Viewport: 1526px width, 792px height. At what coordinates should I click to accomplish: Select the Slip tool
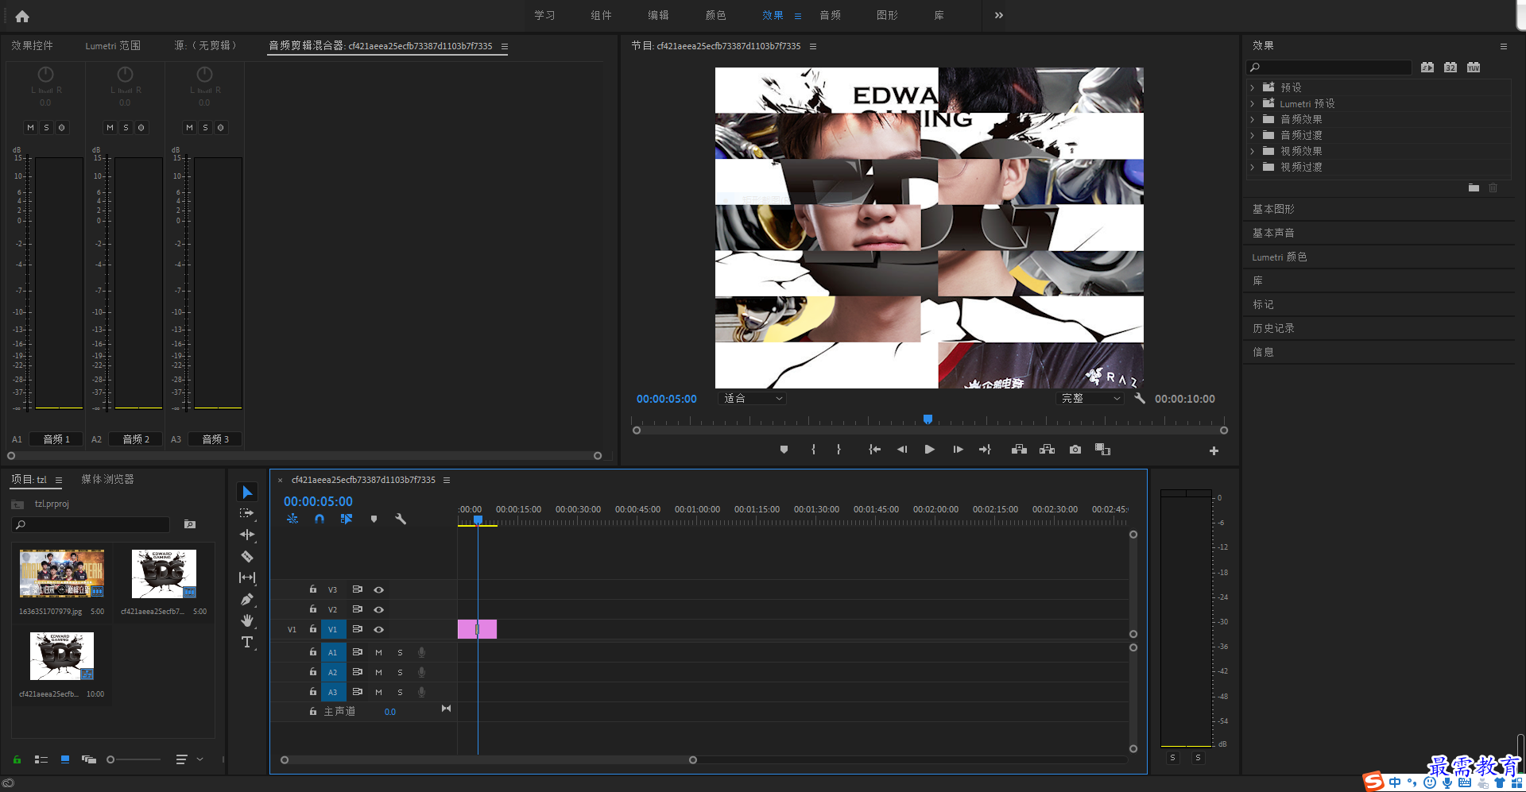247,578
